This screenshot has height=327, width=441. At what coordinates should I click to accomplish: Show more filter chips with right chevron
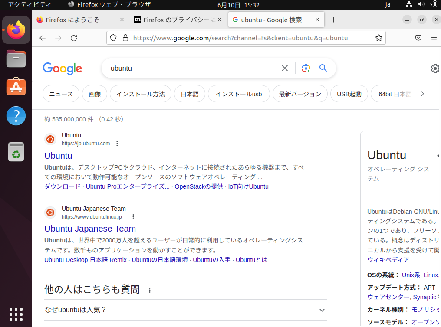[x=422, y=94]
